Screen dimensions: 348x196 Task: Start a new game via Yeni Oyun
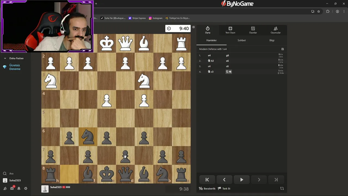230,30
